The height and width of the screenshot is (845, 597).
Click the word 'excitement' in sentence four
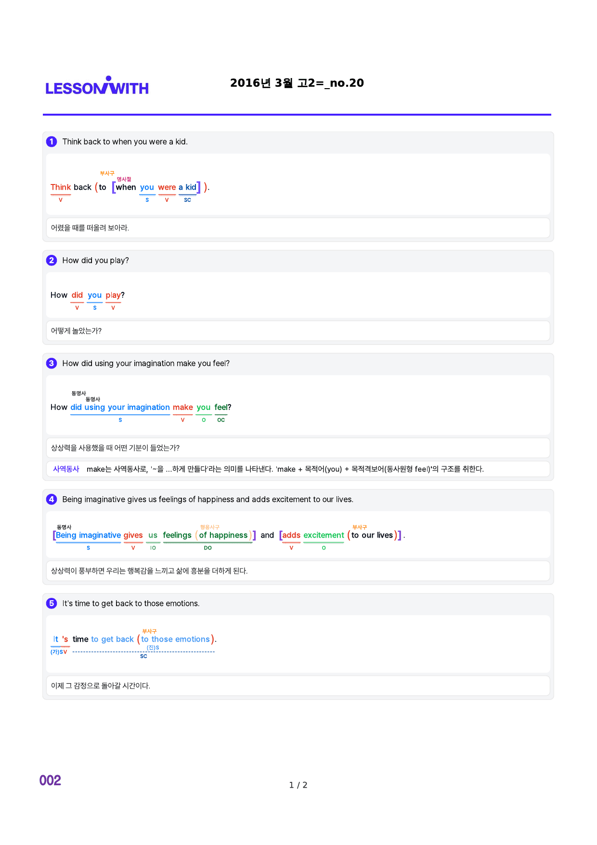pyautogui.click(x=324, y=535)
